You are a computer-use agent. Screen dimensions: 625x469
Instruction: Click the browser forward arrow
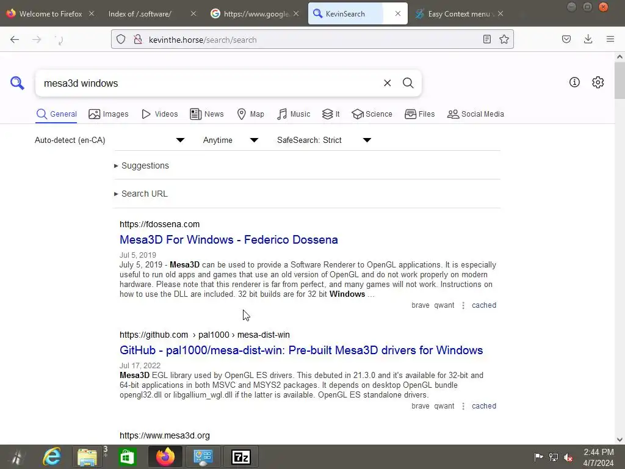(37, 39)
